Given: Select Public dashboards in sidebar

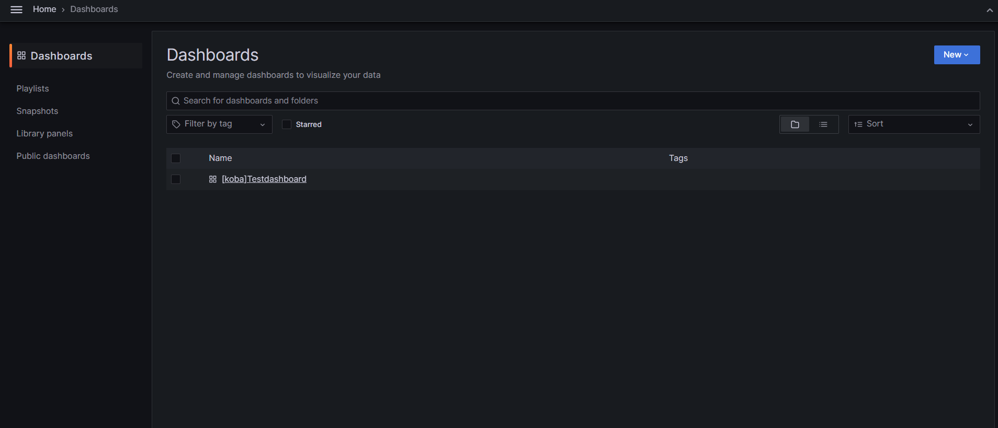Looking at the screenshot, I should tap(53, 156).
